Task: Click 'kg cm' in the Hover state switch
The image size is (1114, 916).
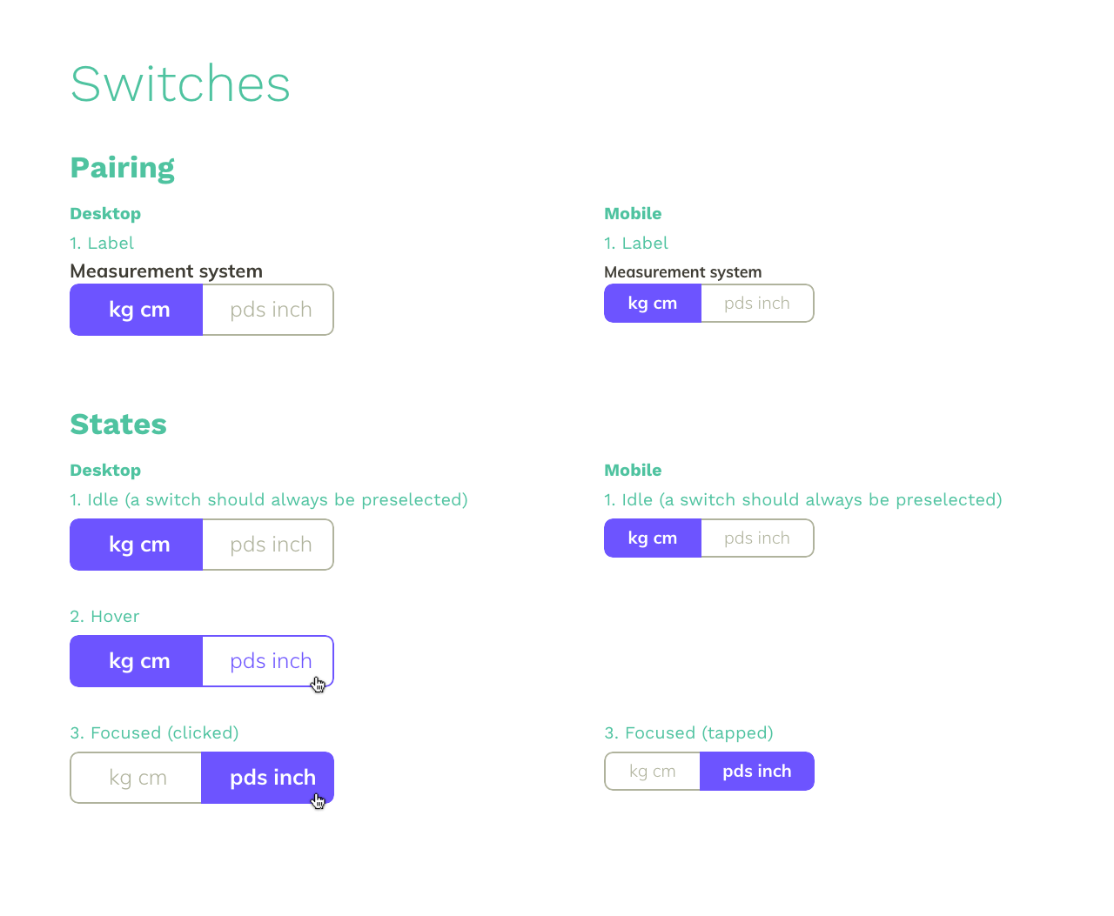Action: pyautogui.click(x=138, y=661)
